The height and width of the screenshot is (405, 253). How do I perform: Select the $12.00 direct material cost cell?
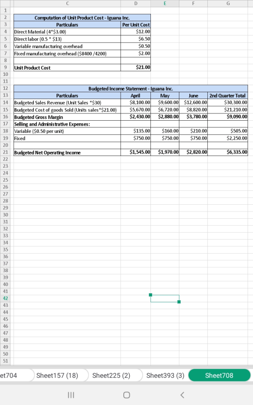[136, 32]
